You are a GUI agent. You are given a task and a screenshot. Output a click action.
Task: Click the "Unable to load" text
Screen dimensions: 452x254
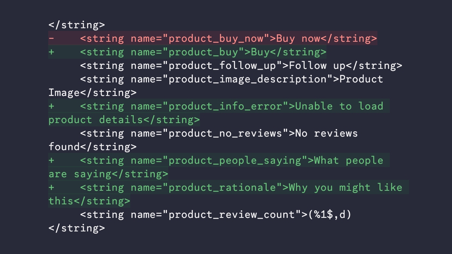[339, 106]
